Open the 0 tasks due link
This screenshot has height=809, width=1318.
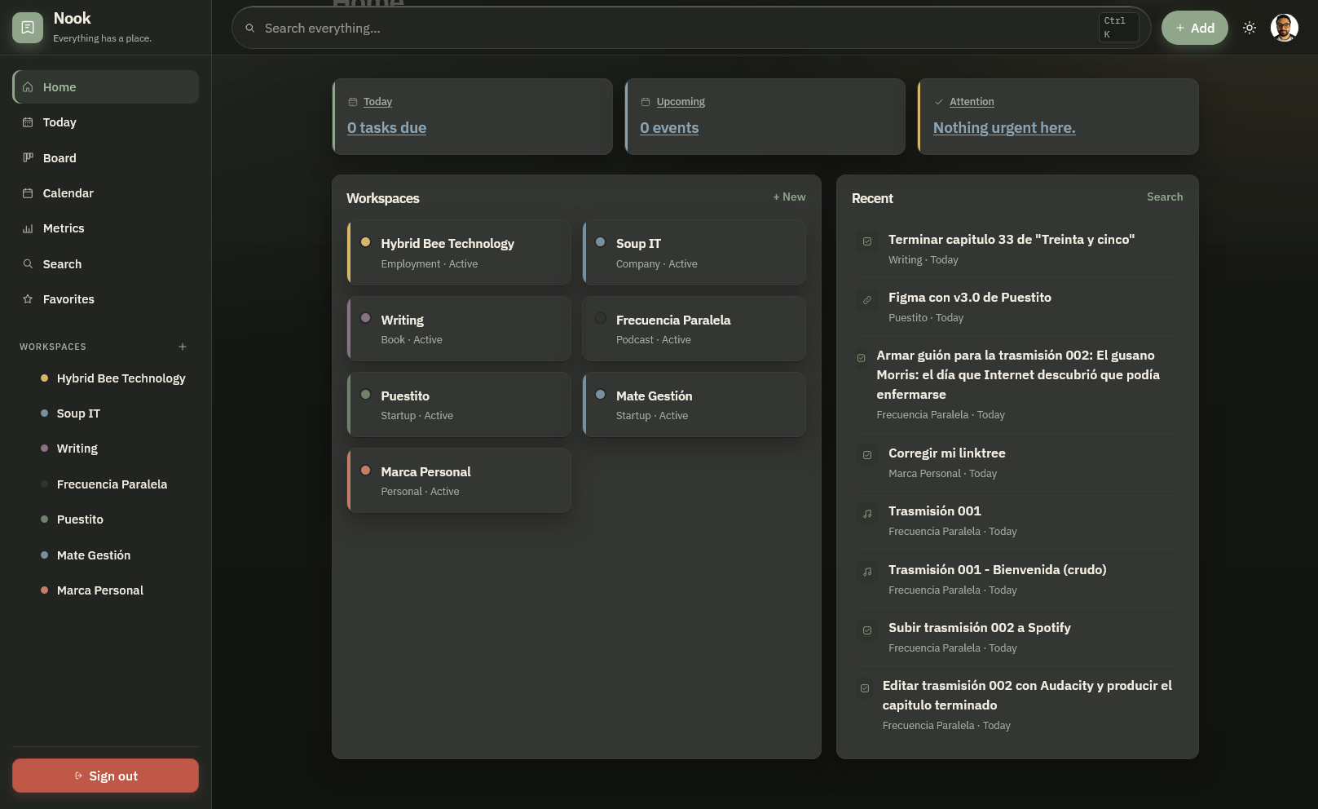pos(386,128)
